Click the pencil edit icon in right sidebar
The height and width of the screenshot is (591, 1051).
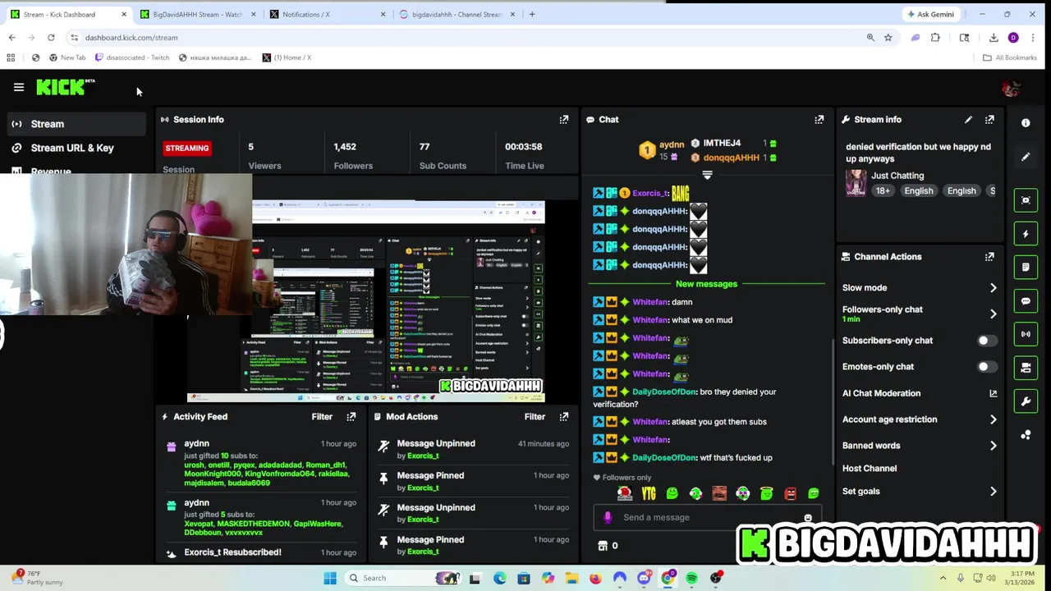(x=1026, y=157)
